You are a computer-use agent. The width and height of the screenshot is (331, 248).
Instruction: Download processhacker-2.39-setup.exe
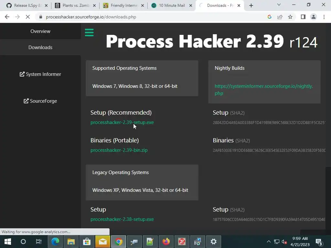tap(122, 122)
